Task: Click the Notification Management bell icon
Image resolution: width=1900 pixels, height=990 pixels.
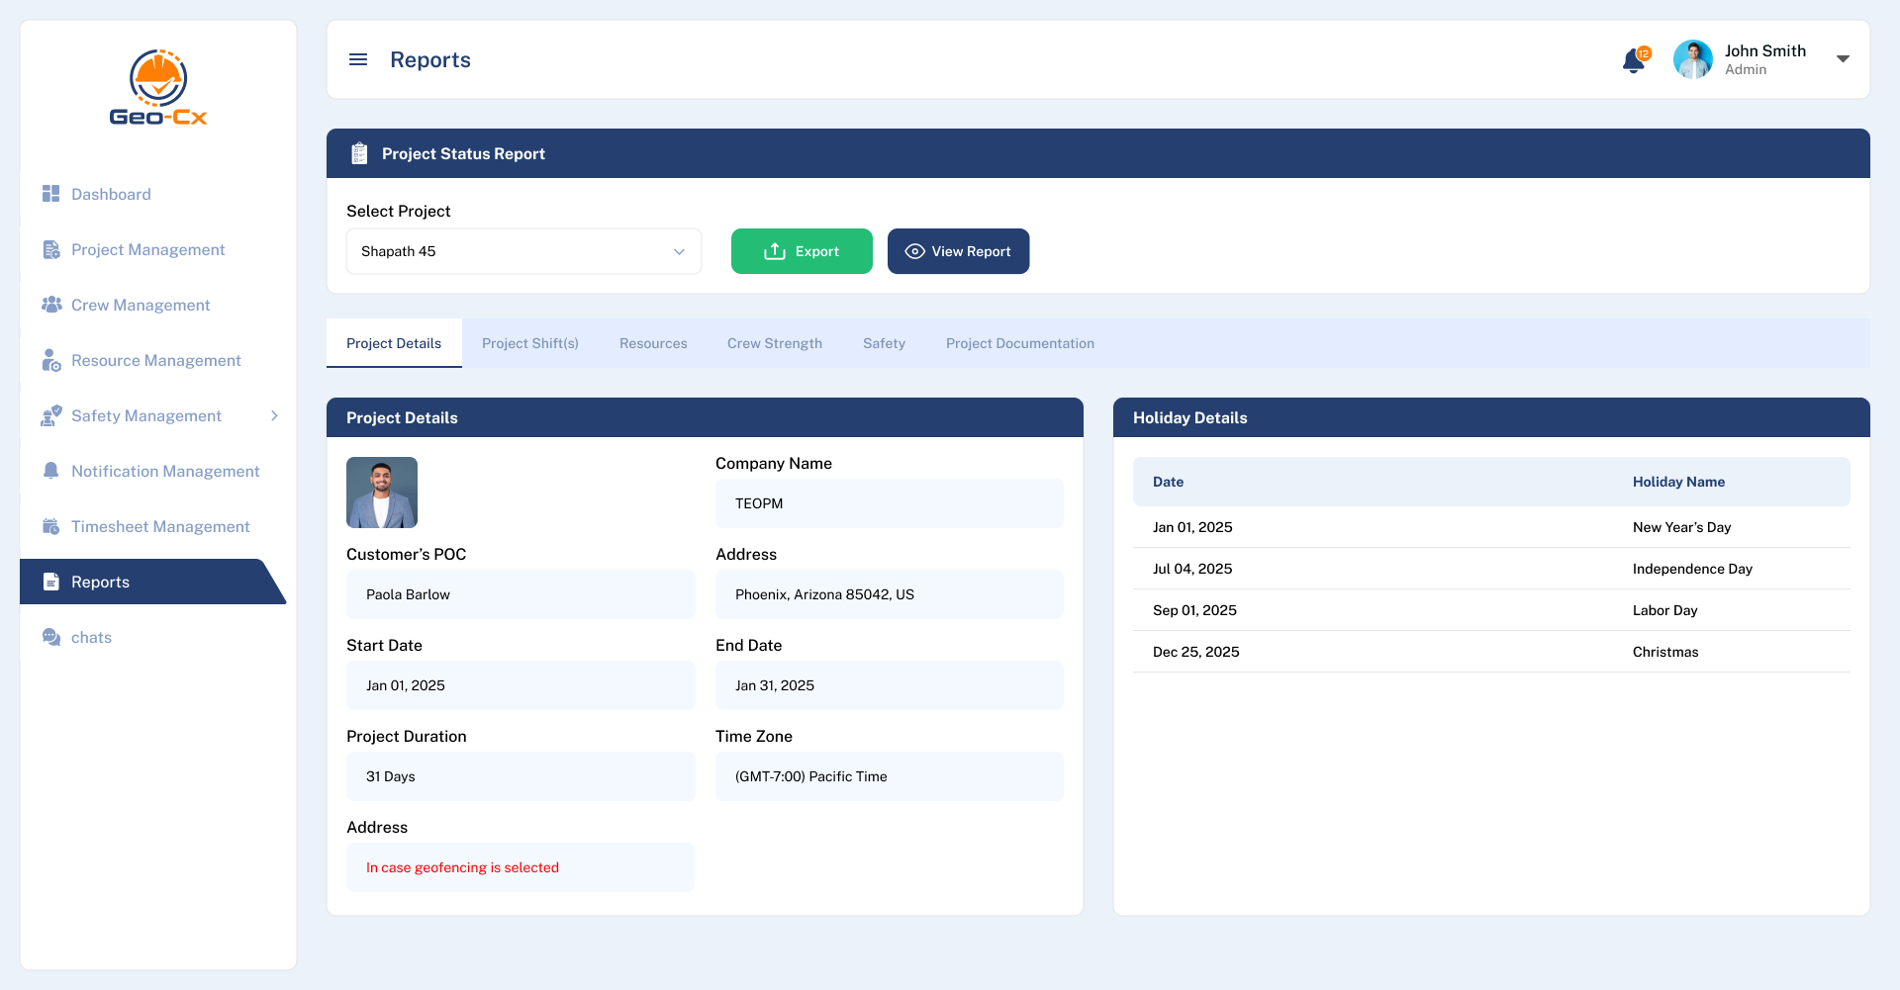Action: click(51, 471)
